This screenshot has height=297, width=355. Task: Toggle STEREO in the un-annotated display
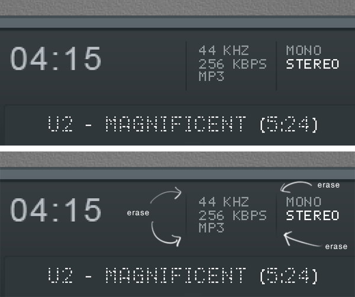(x=312, y=64)
